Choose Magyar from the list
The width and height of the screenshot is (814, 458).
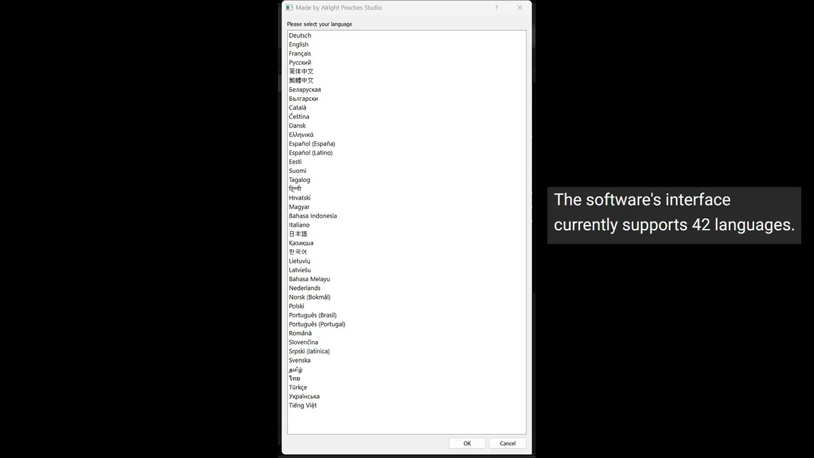tap(299, 207)
